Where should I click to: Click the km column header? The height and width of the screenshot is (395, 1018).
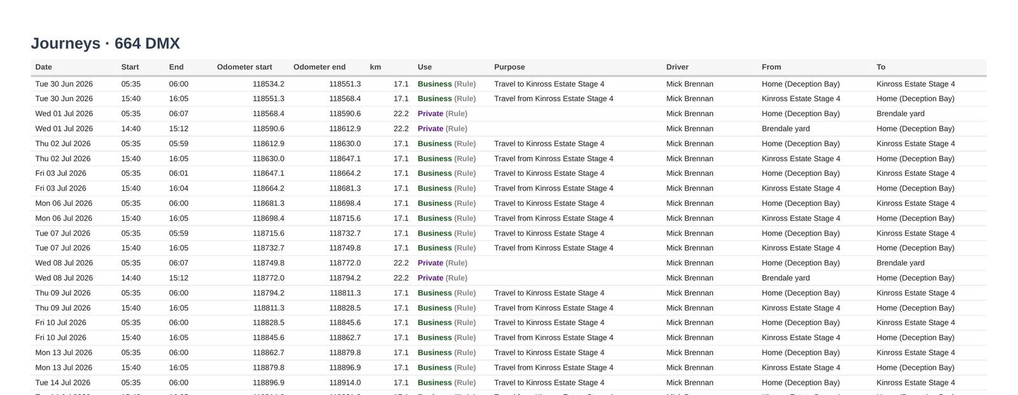point(375,67)
